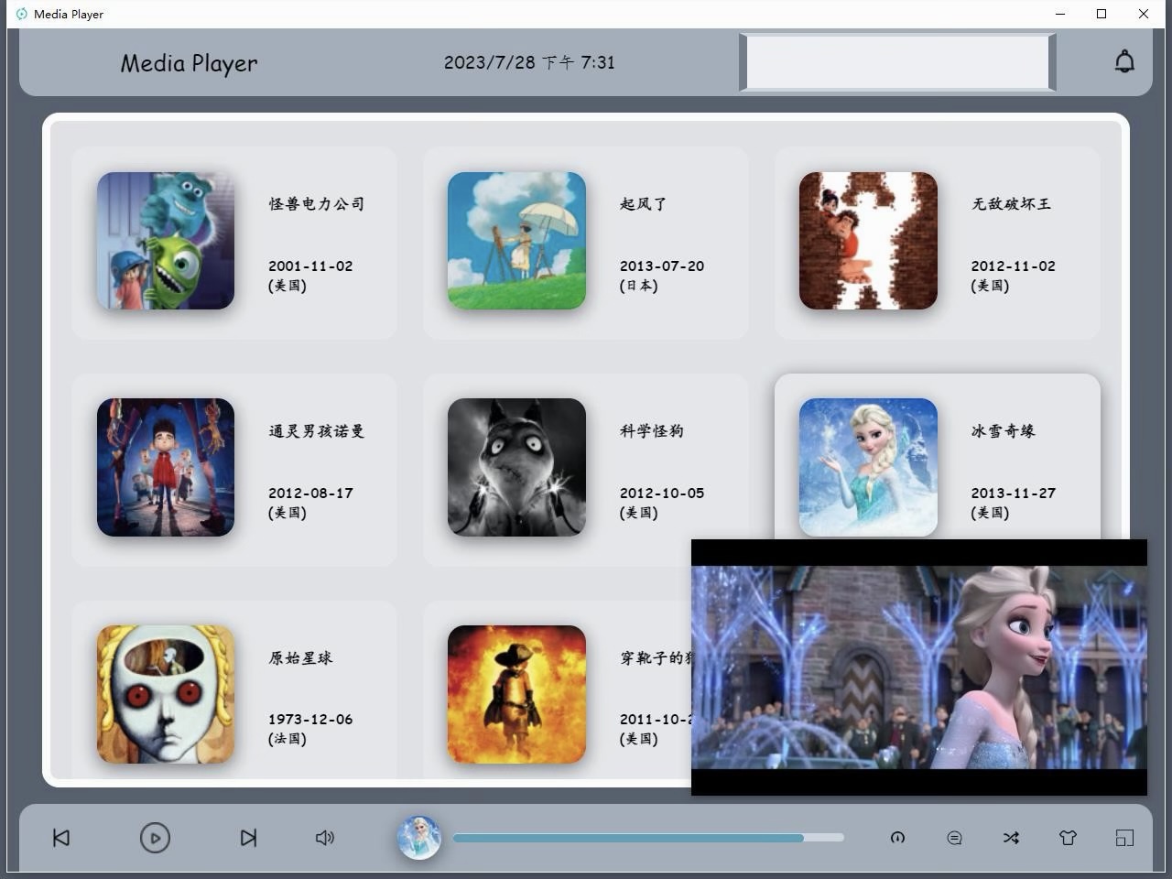The image size is (1172, 879).
Task: Click the release date 2012-10-05
Action: [662, 494]
